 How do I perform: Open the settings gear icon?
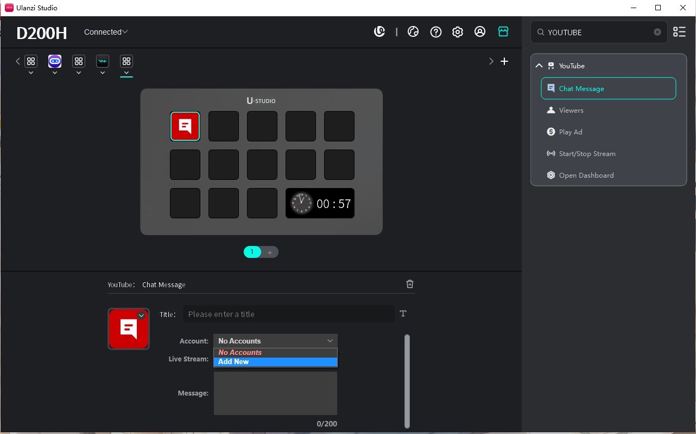(x=458, y=32)
